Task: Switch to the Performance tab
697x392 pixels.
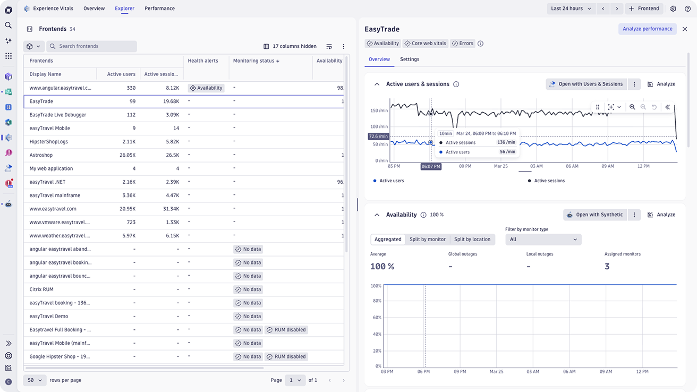Action: 159,8
